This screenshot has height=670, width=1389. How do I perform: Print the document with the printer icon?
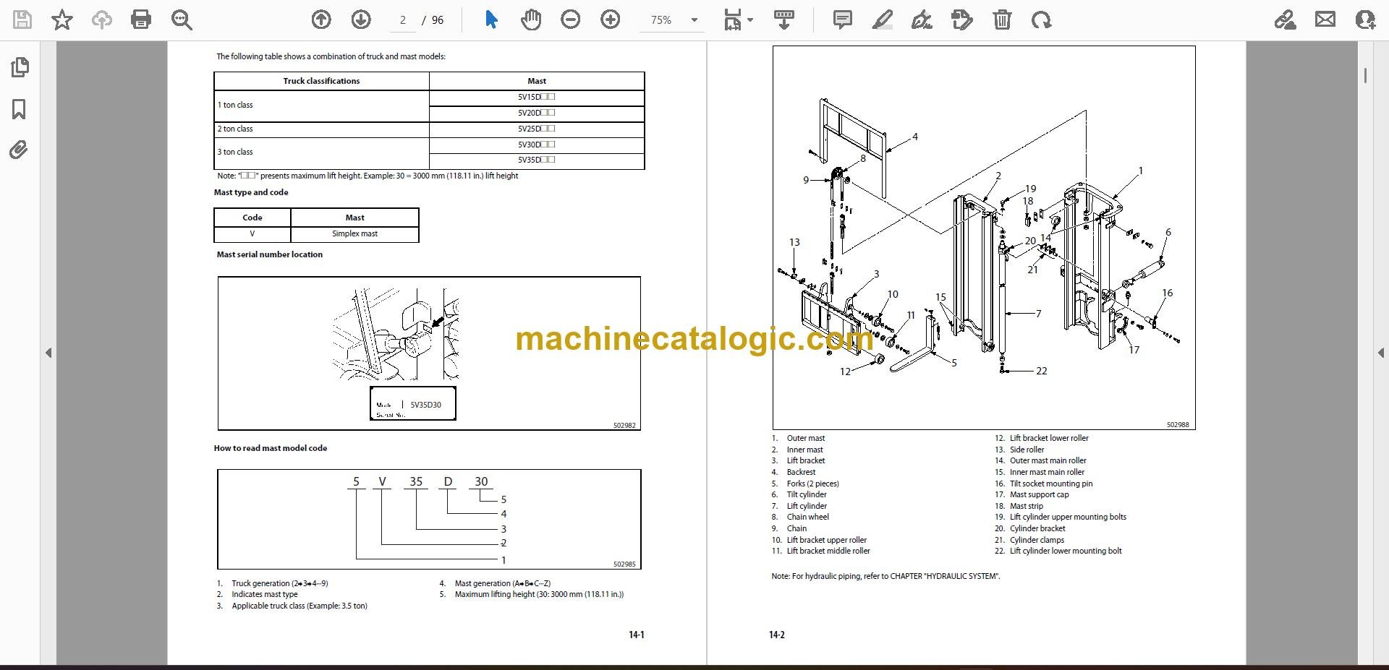[141, 20]
